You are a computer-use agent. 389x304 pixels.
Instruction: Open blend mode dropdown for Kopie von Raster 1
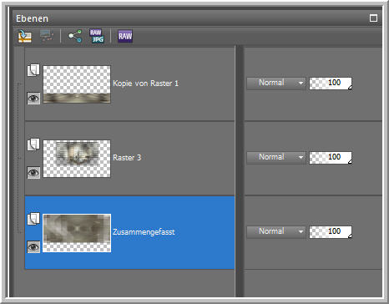point(276,83)
